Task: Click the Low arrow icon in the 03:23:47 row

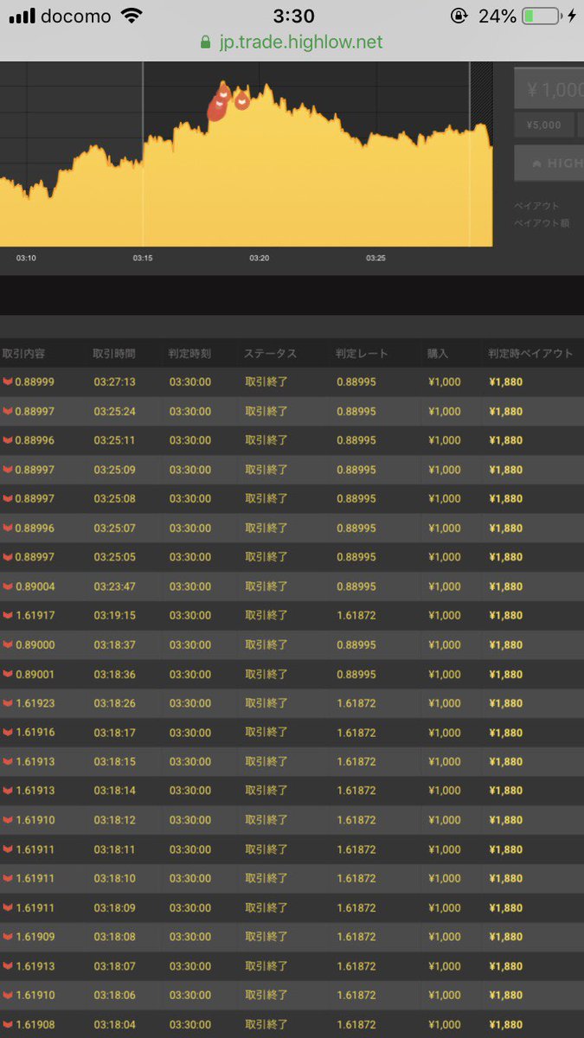Action: coord(8,586)
